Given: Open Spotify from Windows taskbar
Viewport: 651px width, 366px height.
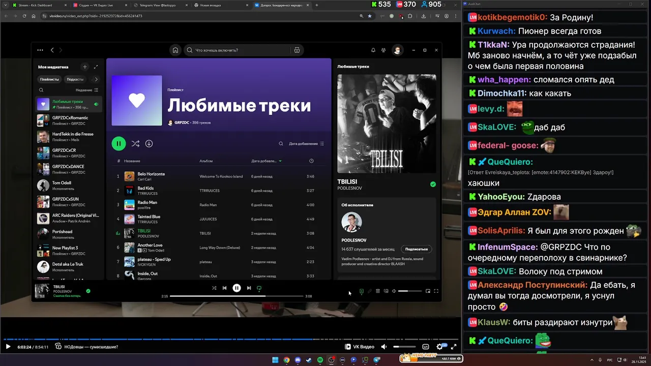Looking at the screenshot, I should click(x=320, y=360).
